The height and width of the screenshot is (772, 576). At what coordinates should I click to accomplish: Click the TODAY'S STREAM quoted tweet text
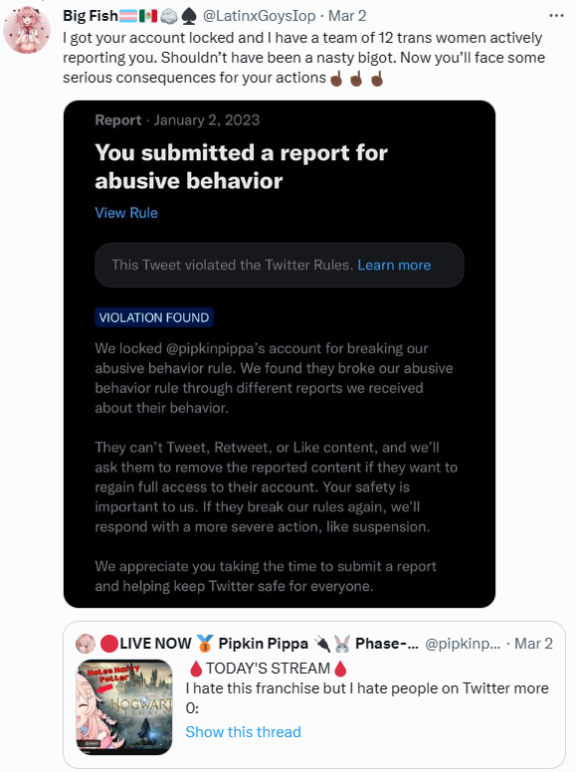coord(268,669)
